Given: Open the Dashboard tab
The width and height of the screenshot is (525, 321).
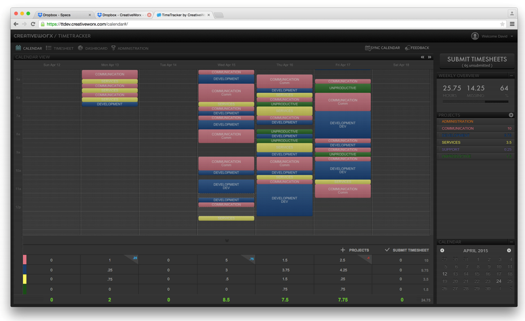Looking at the screenshot, I should [92, 48].
